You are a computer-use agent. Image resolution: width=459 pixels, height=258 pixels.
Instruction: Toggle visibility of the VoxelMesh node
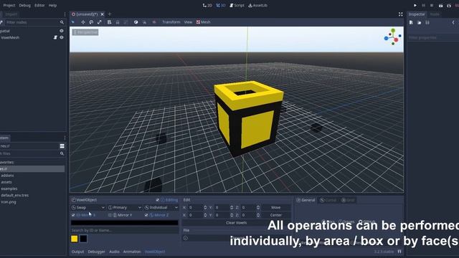[62, 37]
